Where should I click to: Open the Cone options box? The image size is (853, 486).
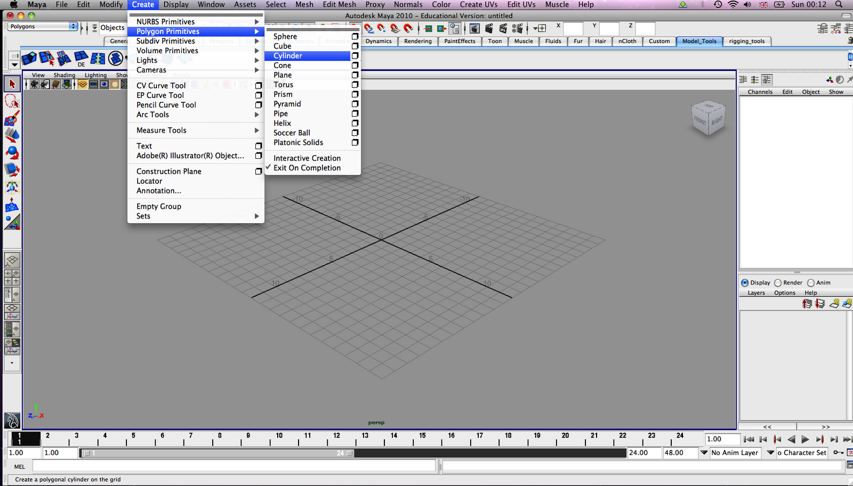[355, 65]
